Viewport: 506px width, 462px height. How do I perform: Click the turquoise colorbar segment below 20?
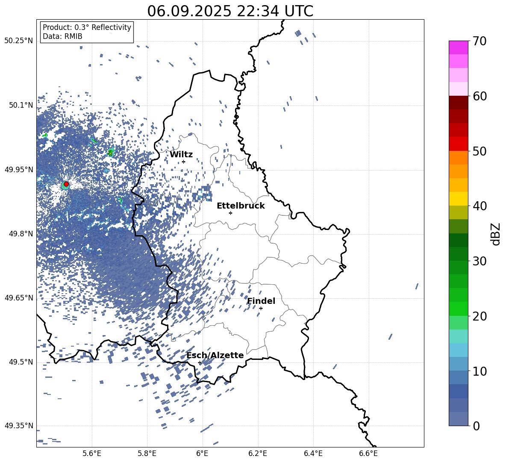click(x=458, y=336)
